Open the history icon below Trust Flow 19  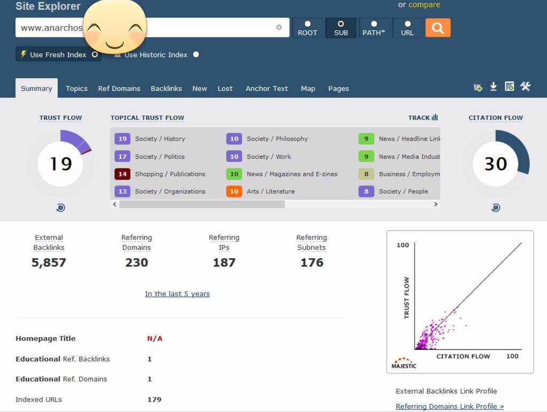pyautogui.click(x=61, y=208)
